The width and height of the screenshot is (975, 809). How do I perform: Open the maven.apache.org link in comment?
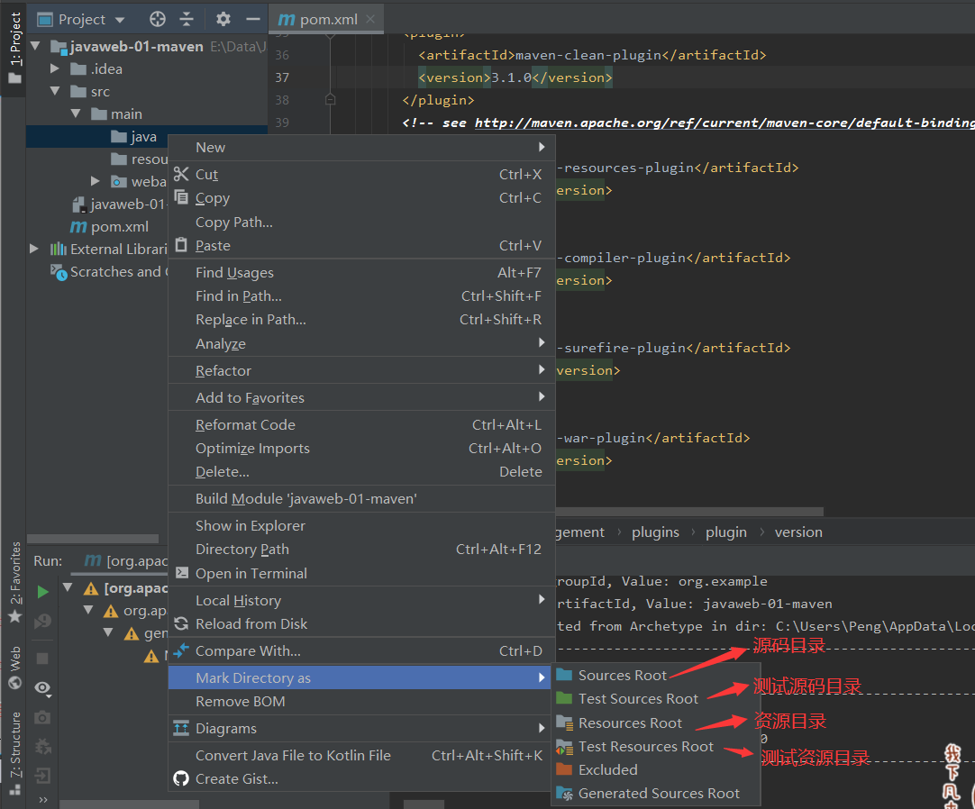(x=724, y=123)
